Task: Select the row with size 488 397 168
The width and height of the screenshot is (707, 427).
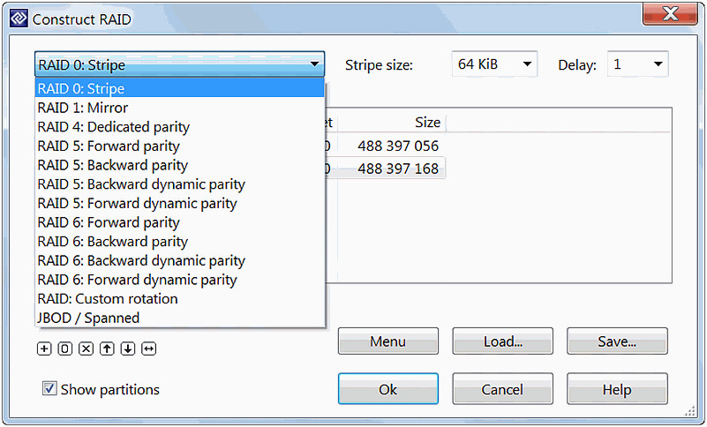Action: [385, 169]
